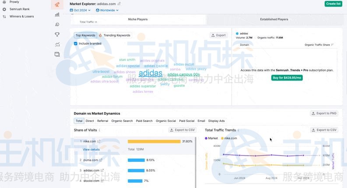Click the flame icon on Trending Keywords
Image resolution: width=347 pixels, height=188 pixels.
click(x=100, y=35)
